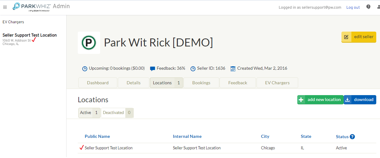The image size is (380, 158).
Task: Sort by Status column header
Action: pyautogui.click(x=342, y=137)
